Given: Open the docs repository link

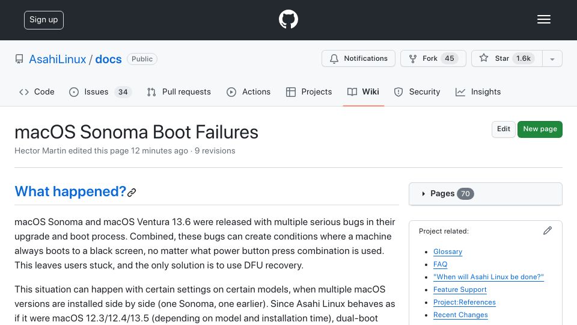Looking at the screenshot, I should 108,60.
